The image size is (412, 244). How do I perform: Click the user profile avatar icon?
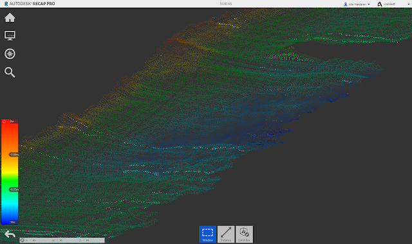point(346,4)
